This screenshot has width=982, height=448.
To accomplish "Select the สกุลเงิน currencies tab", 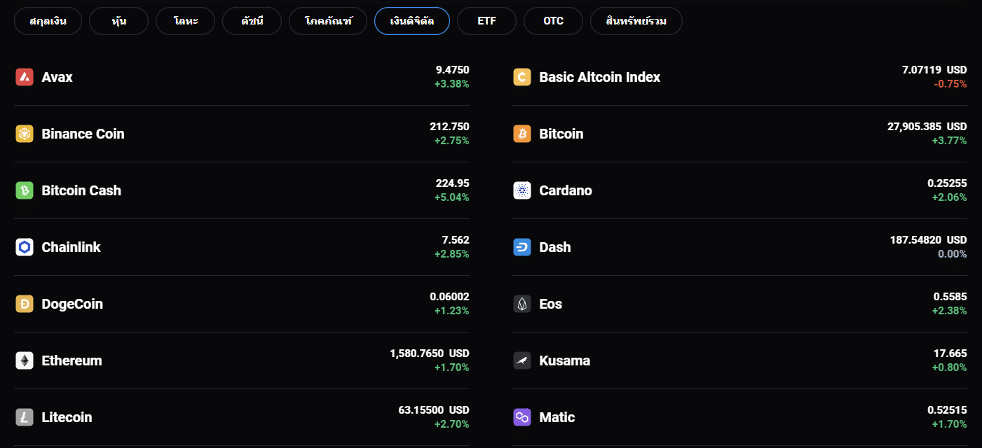I will point(48,21).
